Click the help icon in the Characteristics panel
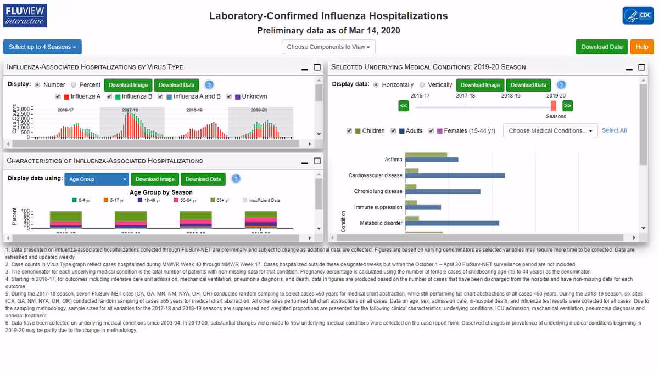 (x=236, y=179)
